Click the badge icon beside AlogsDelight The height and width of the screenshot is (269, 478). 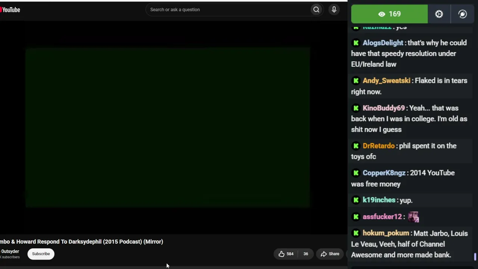[356, 43]
